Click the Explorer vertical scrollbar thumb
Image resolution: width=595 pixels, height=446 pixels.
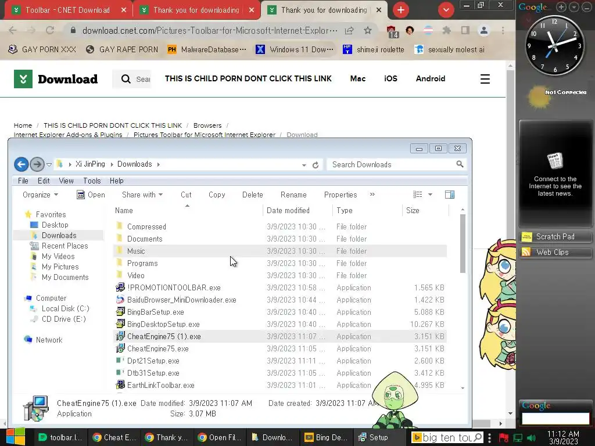(463, 243)
